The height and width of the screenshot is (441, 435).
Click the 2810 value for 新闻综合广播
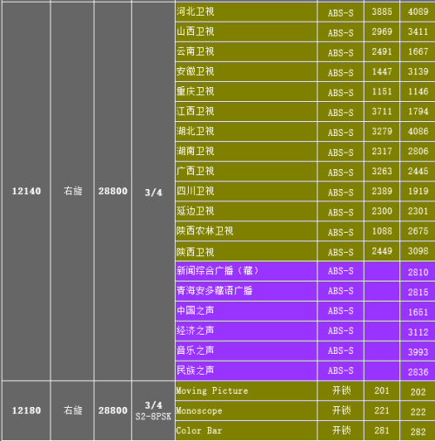coord(418,272)
